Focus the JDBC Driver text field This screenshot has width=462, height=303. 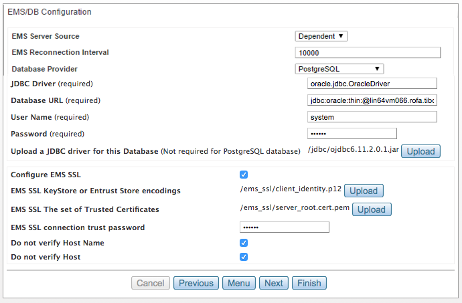click(x=372, y=84)
